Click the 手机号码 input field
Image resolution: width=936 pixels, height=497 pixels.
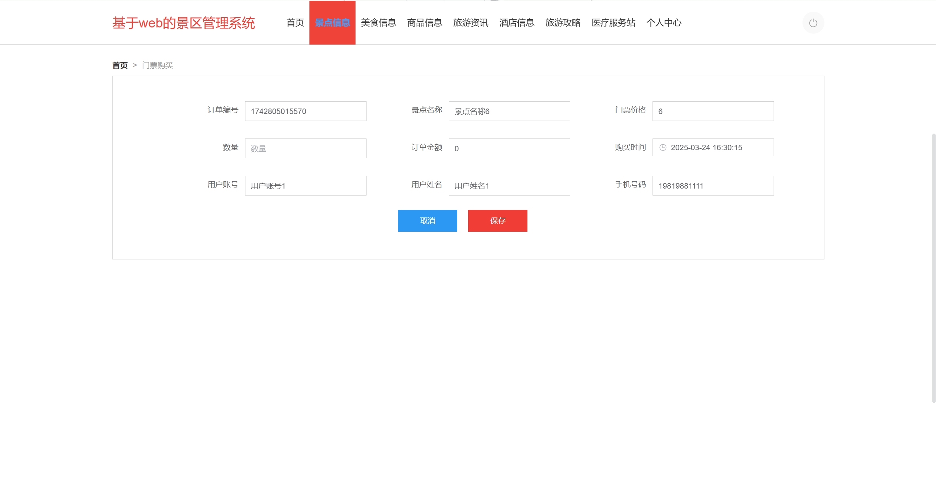coord(713,186)
